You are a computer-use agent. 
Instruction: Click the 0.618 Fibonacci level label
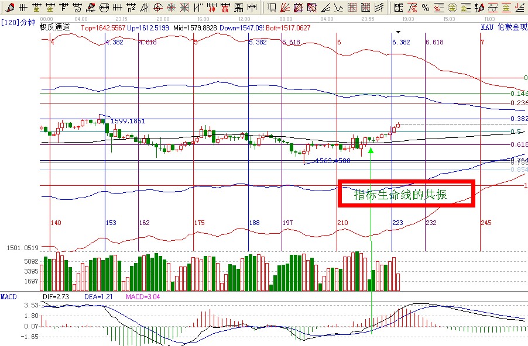(x=519, y=144)
